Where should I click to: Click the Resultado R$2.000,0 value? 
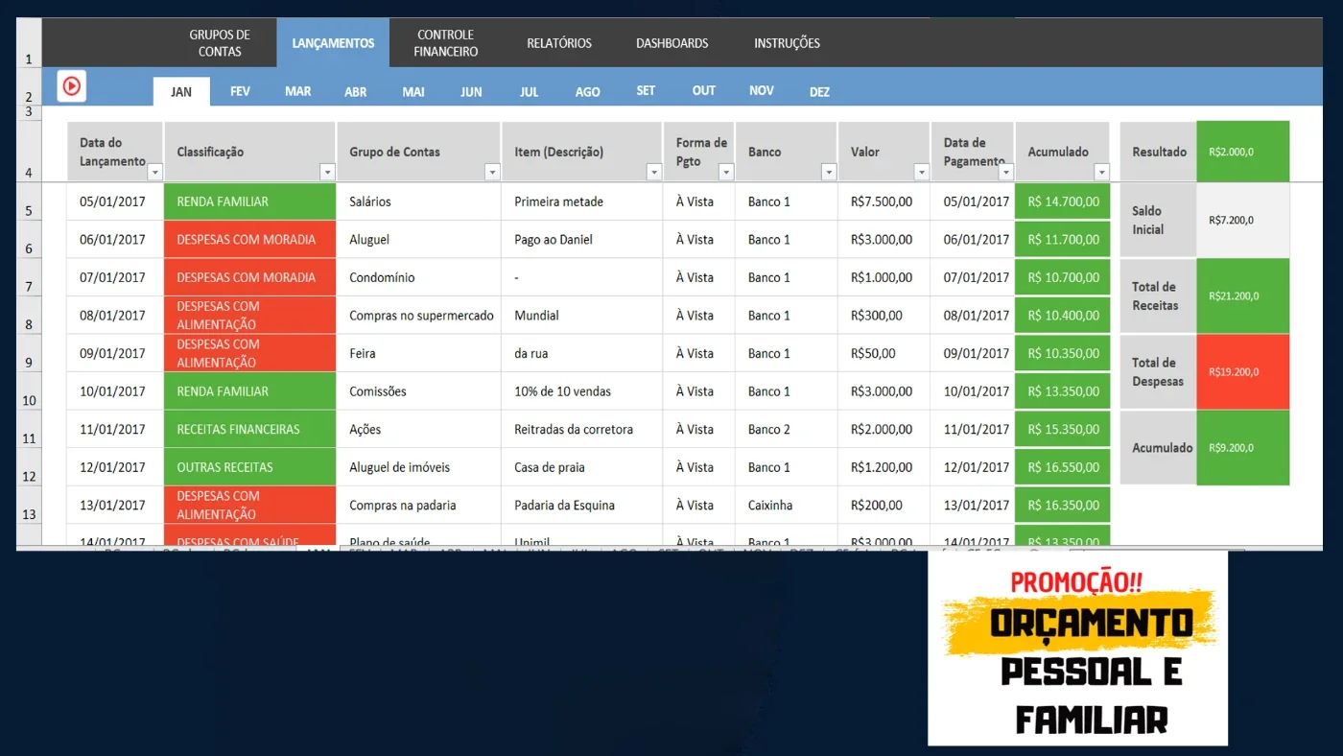[x=1243, y=152]
